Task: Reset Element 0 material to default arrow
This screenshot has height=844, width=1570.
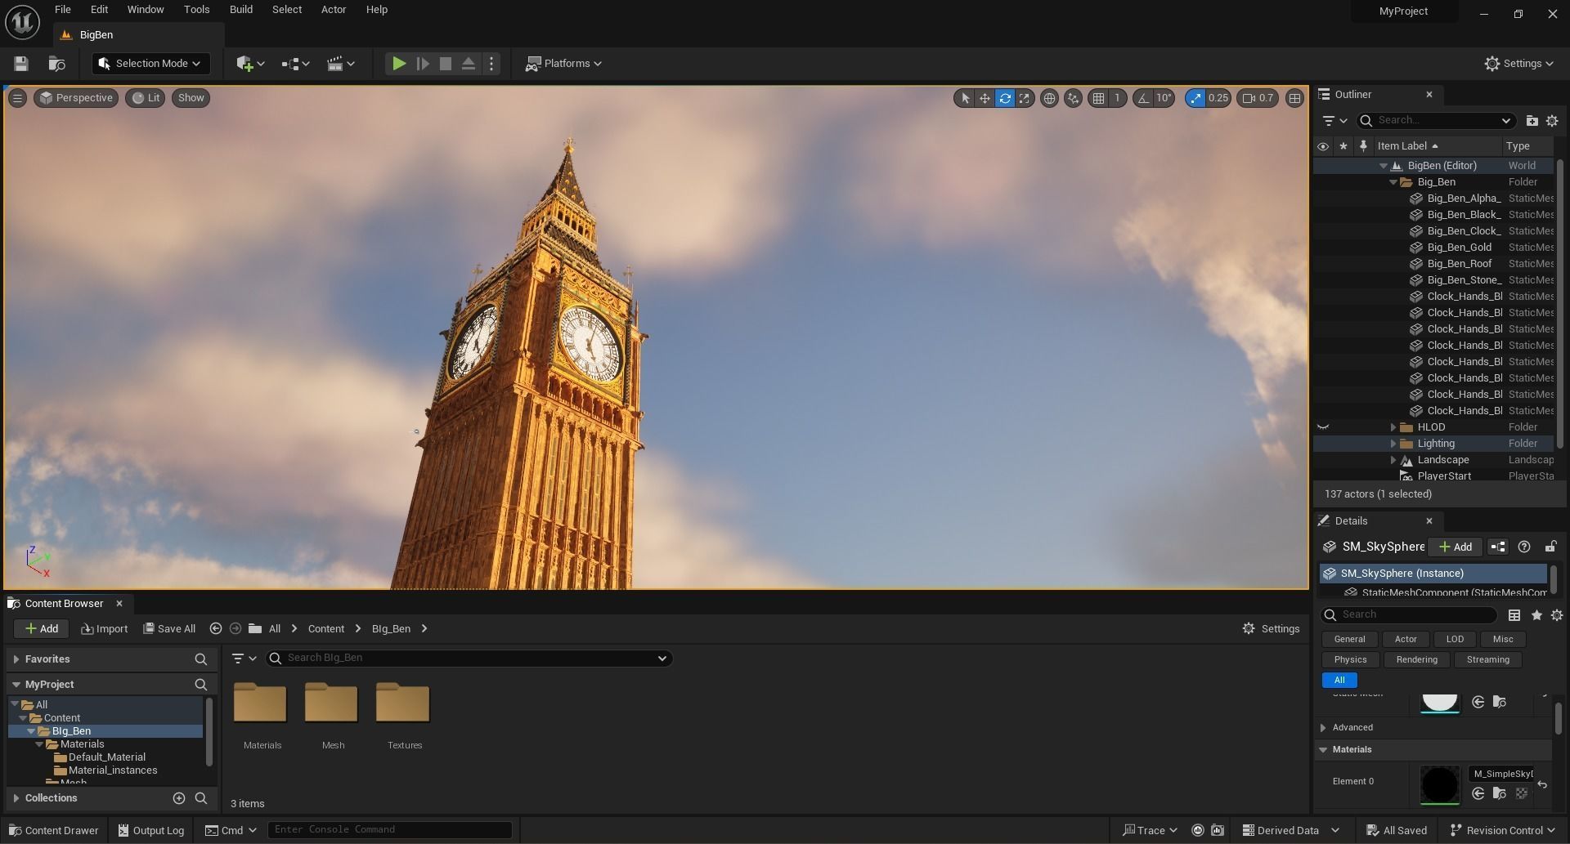Action: [1542, 785]
